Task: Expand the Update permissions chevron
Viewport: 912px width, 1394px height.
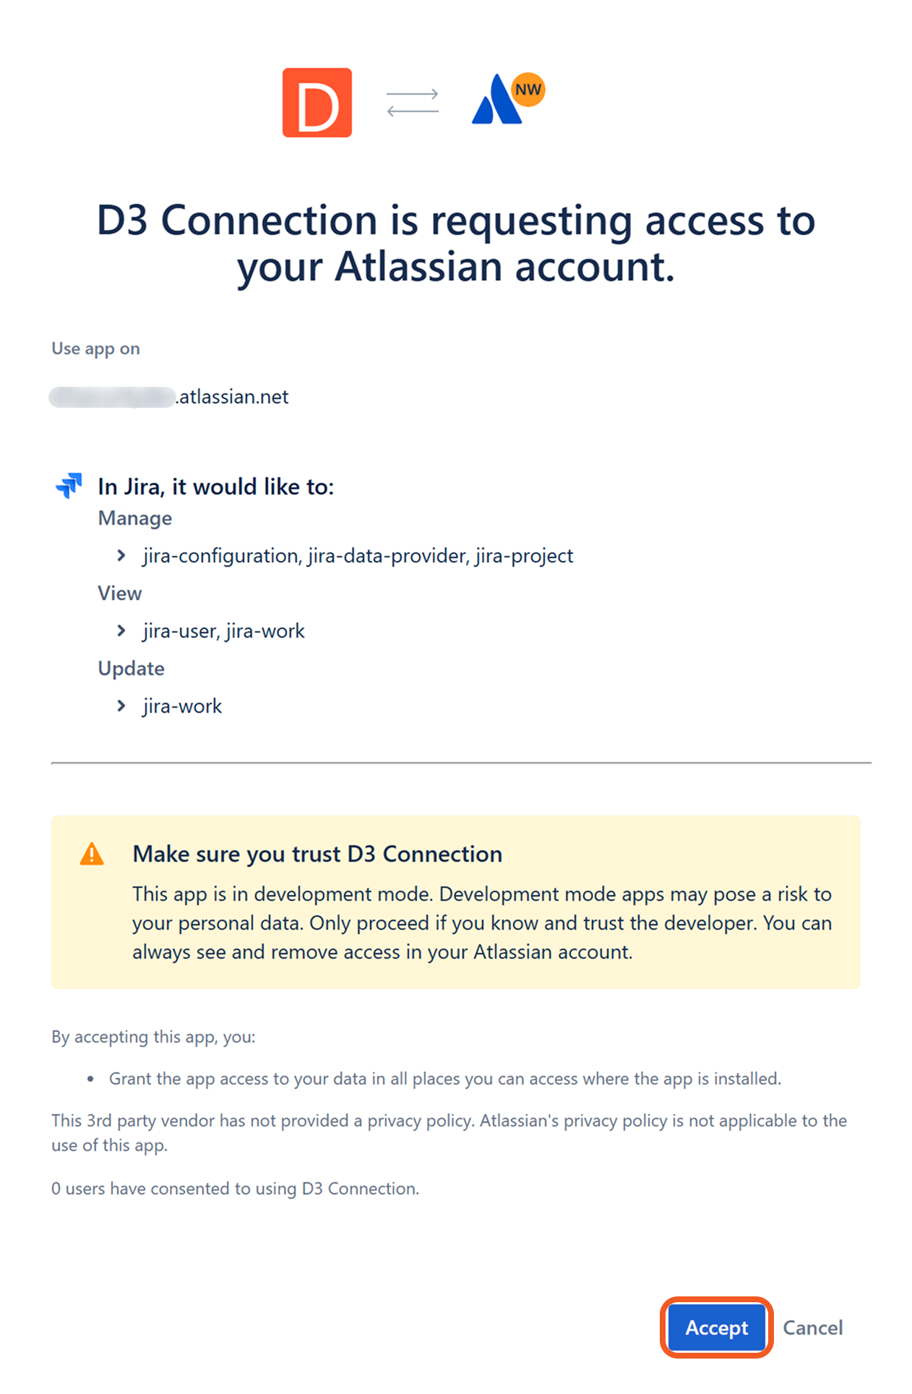Action: pyautogui.click(x=121, y=706)
